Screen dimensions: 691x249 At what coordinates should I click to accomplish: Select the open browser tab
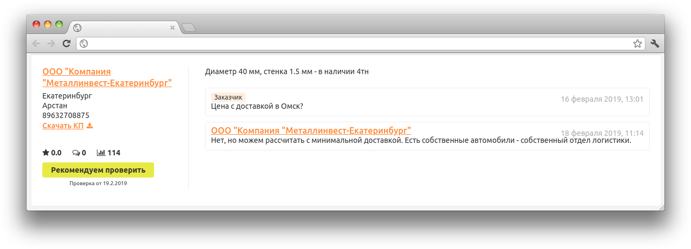pyautogui.click(x=122, y=28)
